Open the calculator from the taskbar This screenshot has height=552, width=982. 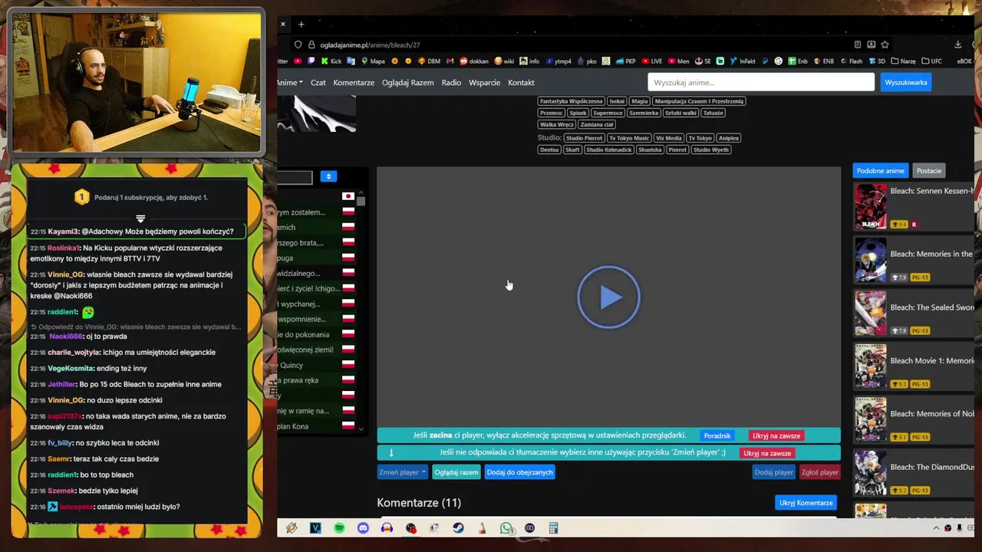(x=553, y=528)
